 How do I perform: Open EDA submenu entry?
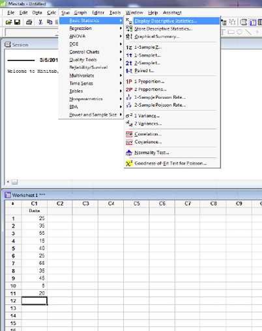point(91,107)
